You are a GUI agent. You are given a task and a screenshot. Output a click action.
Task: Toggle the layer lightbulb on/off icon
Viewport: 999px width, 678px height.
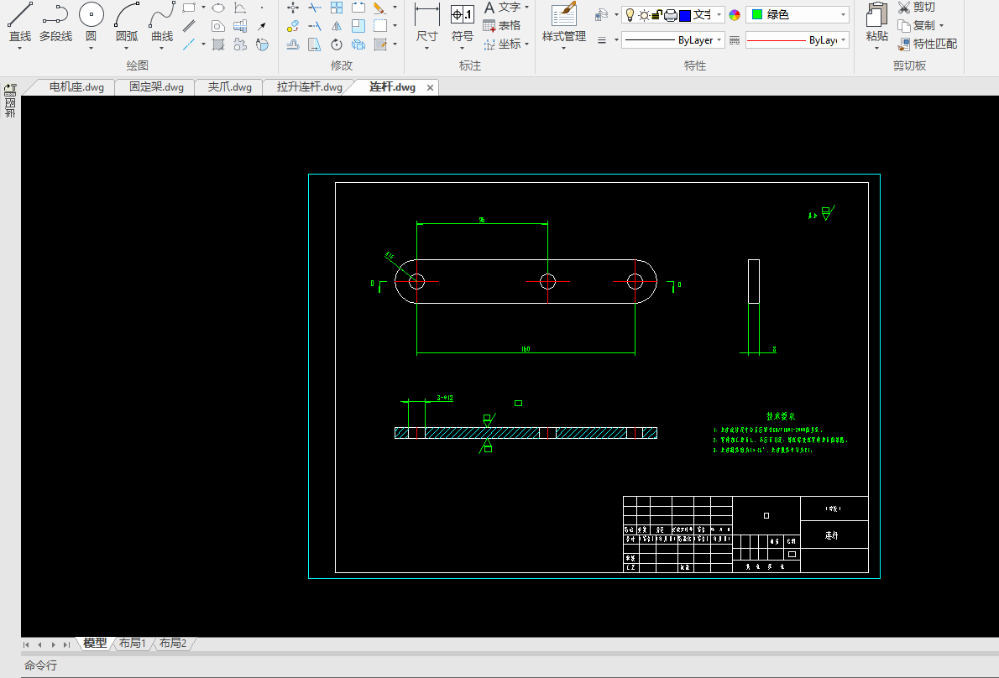click(630, 15)
